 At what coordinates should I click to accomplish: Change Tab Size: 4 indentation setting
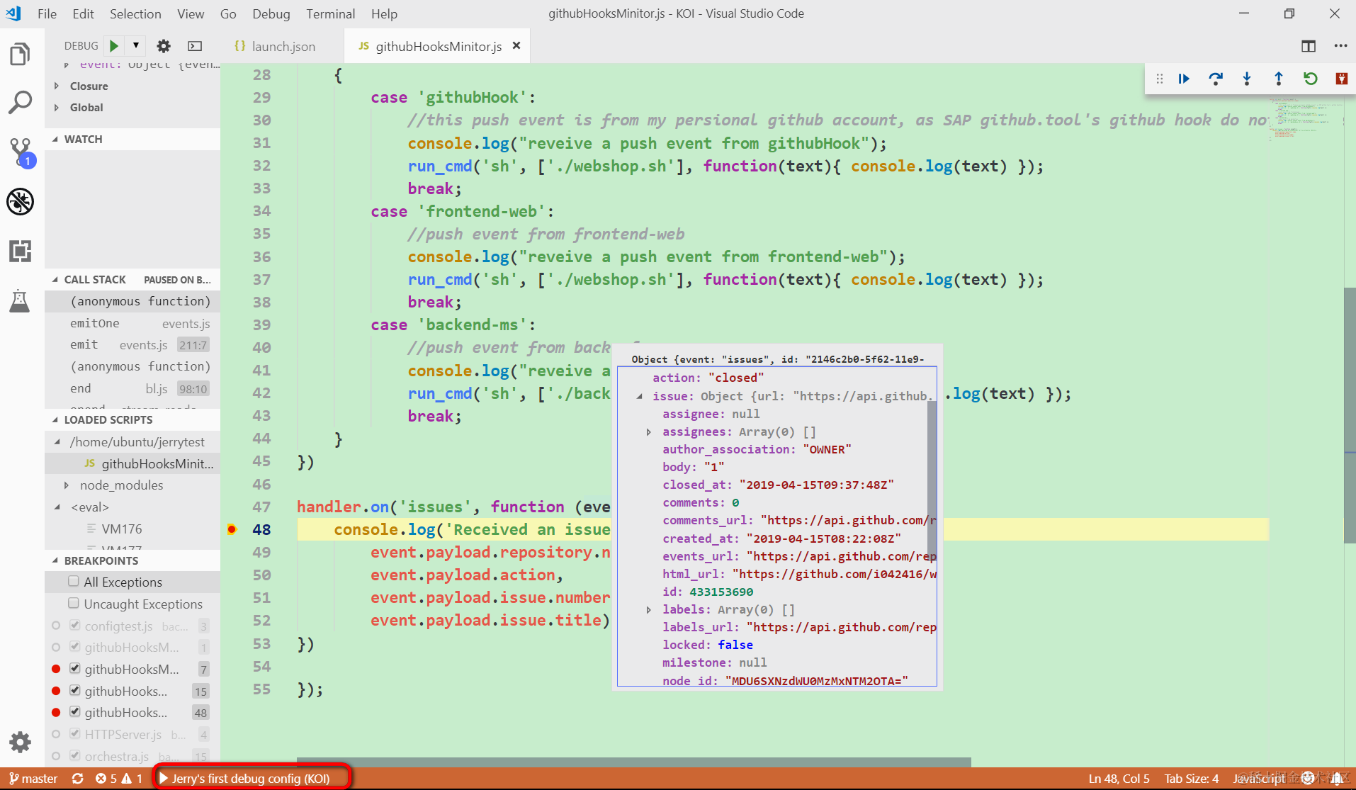point(1192,778)
